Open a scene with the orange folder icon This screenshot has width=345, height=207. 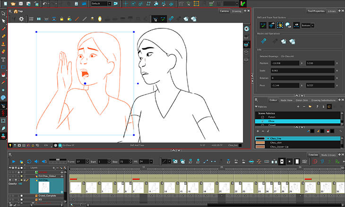pos(13,3)
